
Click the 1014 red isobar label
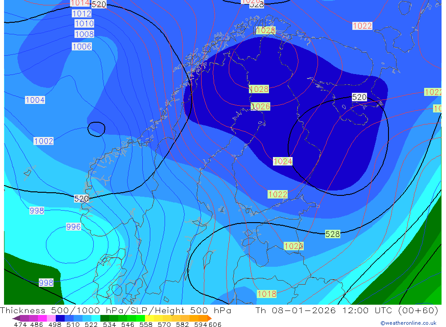click(80, 3)
